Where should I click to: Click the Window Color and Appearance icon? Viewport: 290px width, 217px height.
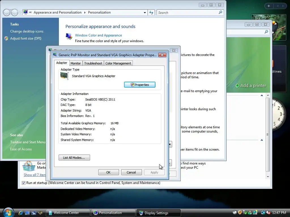(69, 36)
